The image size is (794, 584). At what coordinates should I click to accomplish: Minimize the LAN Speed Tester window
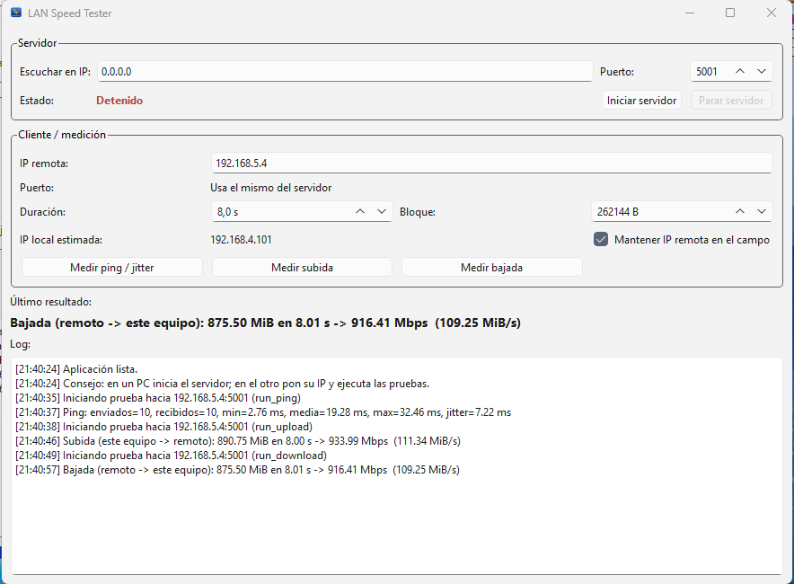(x=690, y=13)
